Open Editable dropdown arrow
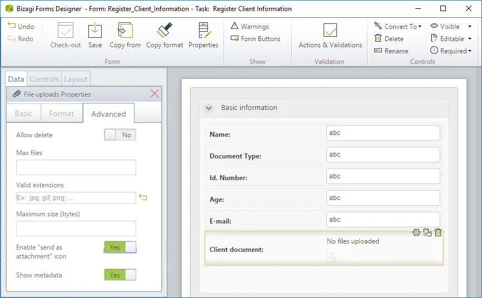This screenshot has width=482, height=298. 470,39
